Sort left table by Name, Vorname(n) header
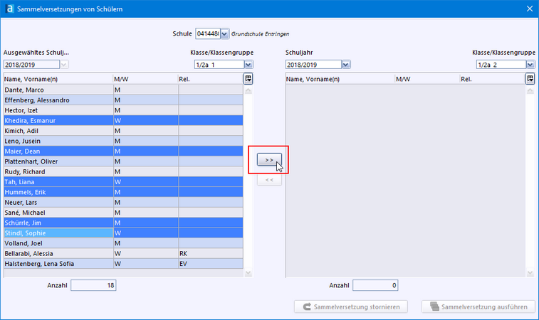 coord(57,79)
